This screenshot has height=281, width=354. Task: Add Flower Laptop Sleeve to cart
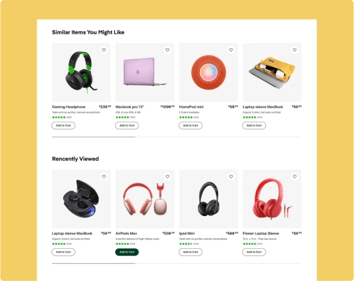coord(254,252)
